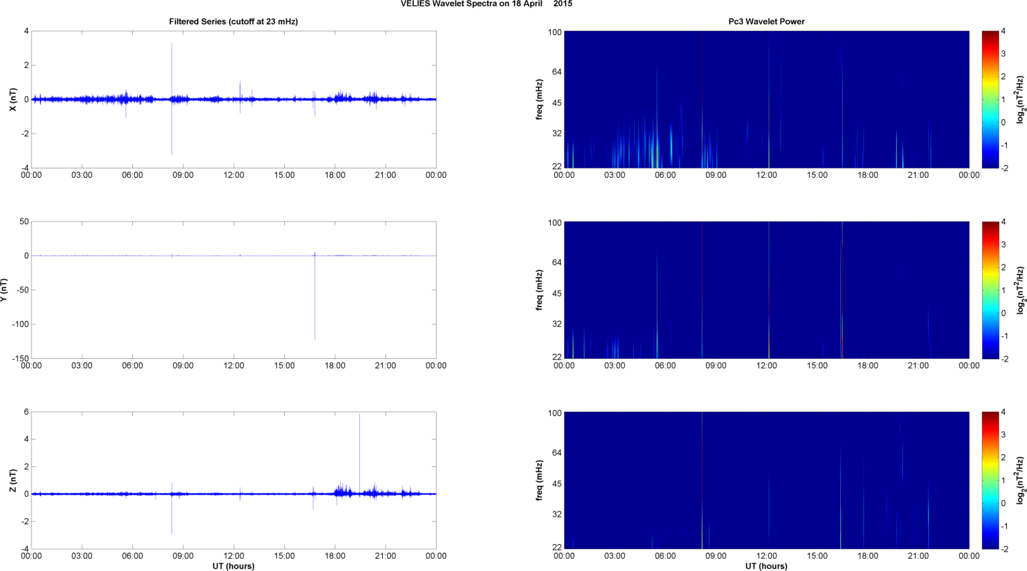This screenshot has width=1027, height=571.
Task: Click the 50 tick on the Y axis
Action: click(24, 221)
